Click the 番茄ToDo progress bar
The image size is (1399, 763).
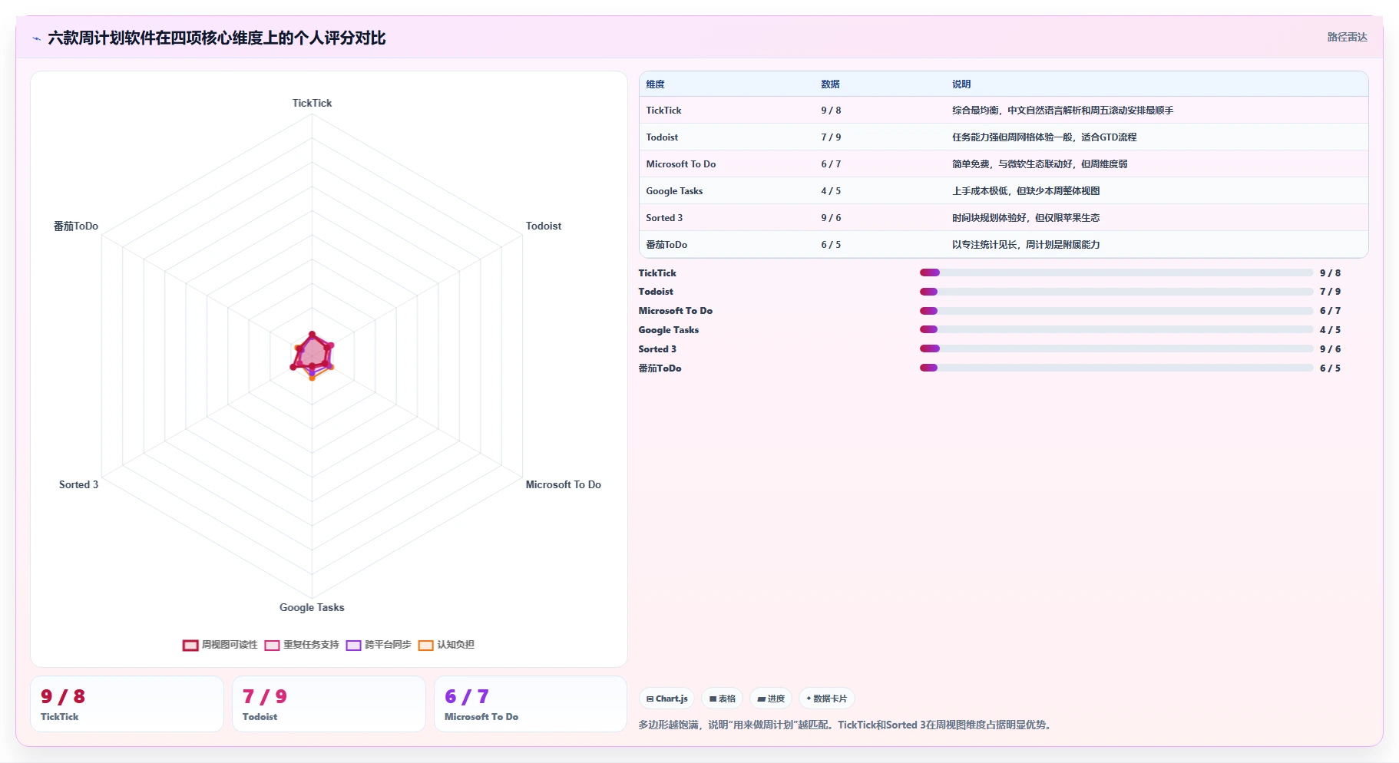(x=1116, y=368)
